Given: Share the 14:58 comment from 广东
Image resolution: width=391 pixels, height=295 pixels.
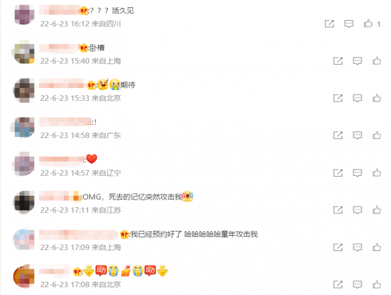Looking at the screenshot, I should pos(338,136).
